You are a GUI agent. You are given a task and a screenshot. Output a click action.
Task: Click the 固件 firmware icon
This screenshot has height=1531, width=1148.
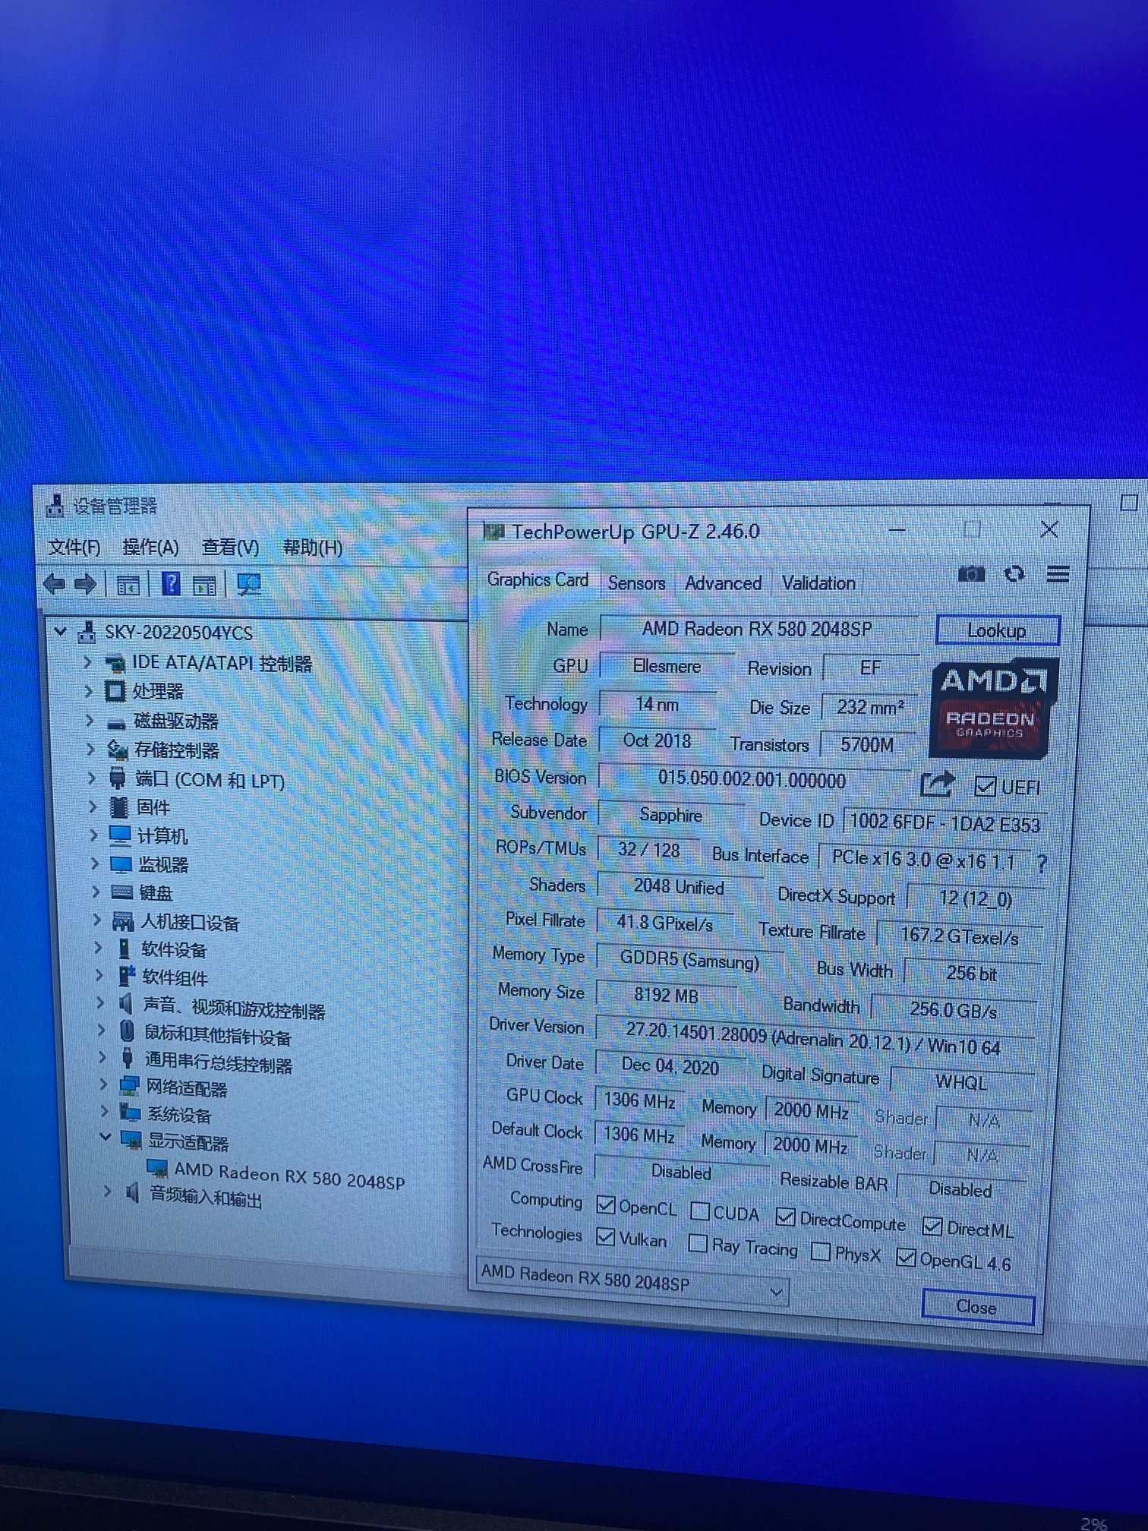[x=118, y=807]
